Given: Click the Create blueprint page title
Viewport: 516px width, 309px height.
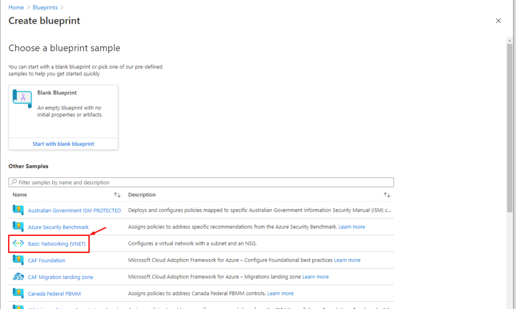Looking at the screenshot, I should tap(44, 21).
